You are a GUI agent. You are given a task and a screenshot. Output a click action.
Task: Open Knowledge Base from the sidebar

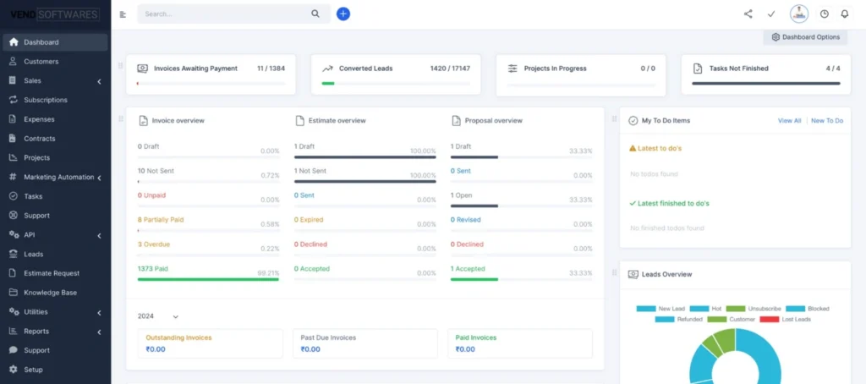coord(50,293)
